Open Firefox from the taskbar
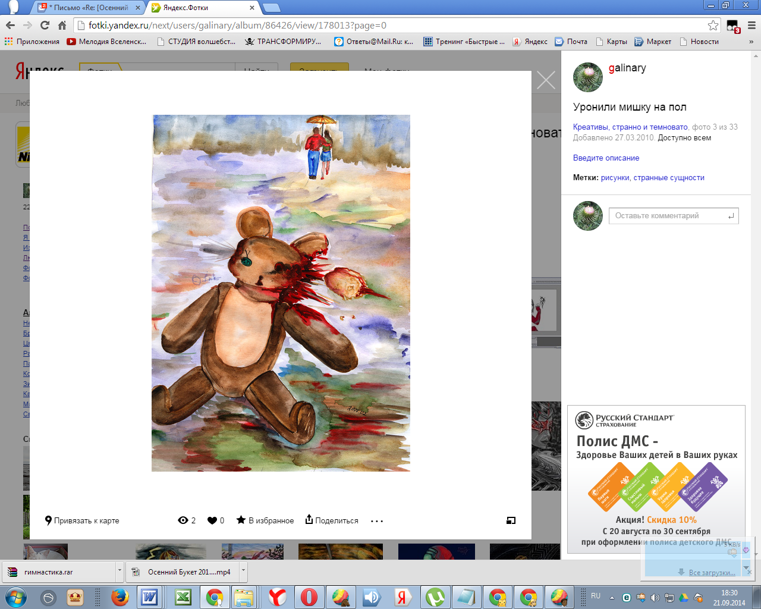Viewport: 761px width, 609px height. [120, 597]
